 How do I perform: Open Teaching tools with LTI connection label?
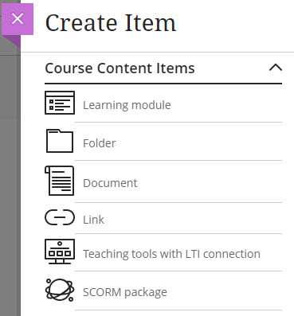[171, 254]
